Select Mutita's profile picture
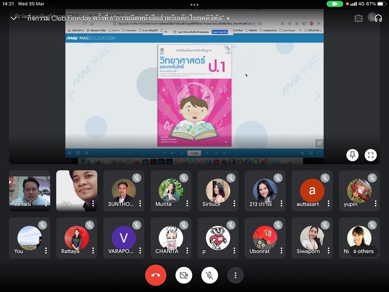 (x=171, y=190)
